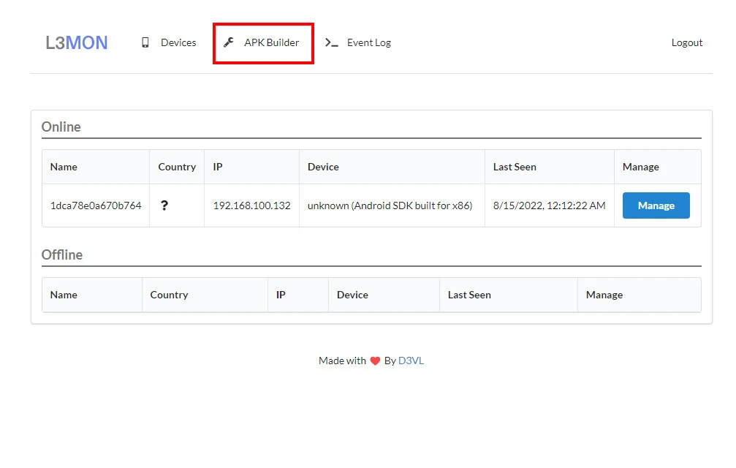Click the 8/15/2022 last seen timestamp
The image size is (736, 468).
549,205
